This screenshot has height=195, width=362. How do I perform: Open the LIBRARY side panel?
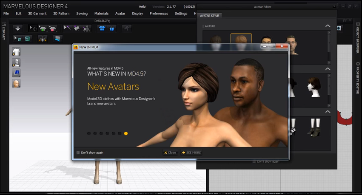click(x=4, y=31)
